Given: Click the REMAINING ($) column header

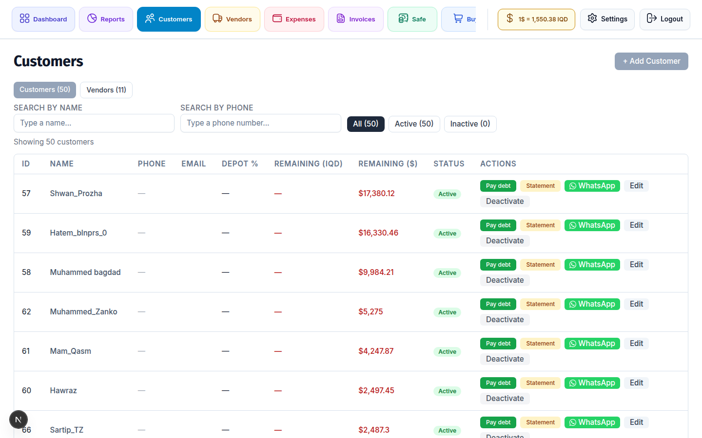Looking at the screenshot, I should coord(388,164).
